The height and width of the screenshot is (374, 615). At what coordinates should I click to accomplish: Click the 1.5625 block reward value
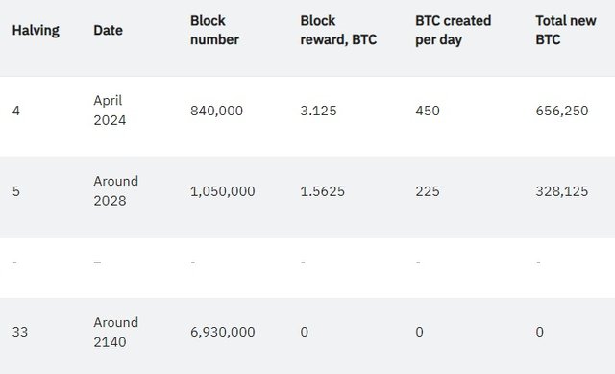tap(323, 191)
